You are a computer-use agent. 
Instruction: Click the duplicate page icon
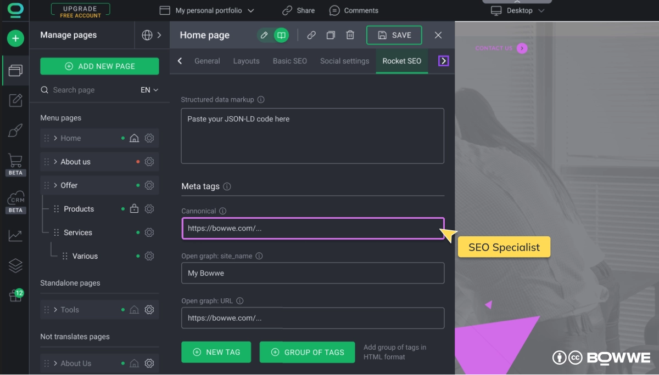[x=331, y=35]
